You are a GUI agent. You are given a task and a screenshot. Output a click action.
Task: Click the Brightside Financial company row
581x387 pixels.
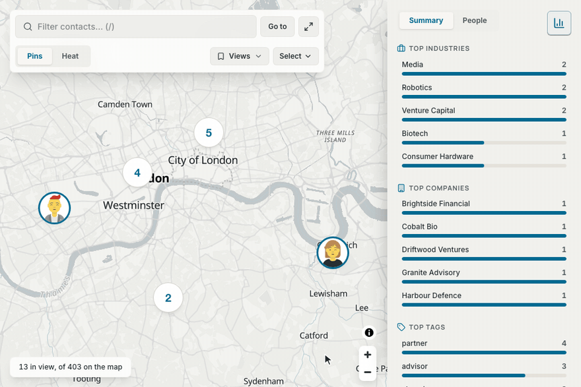coord(484,207)
